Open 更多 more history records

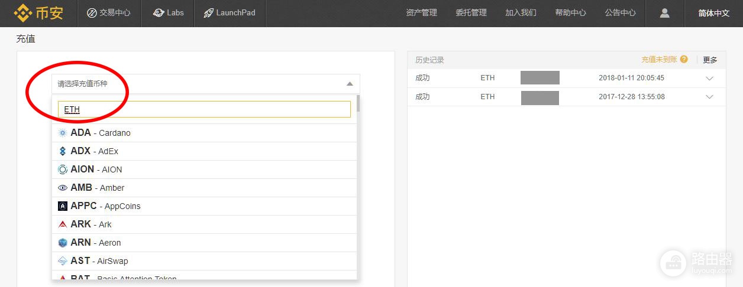click(710, 60)
